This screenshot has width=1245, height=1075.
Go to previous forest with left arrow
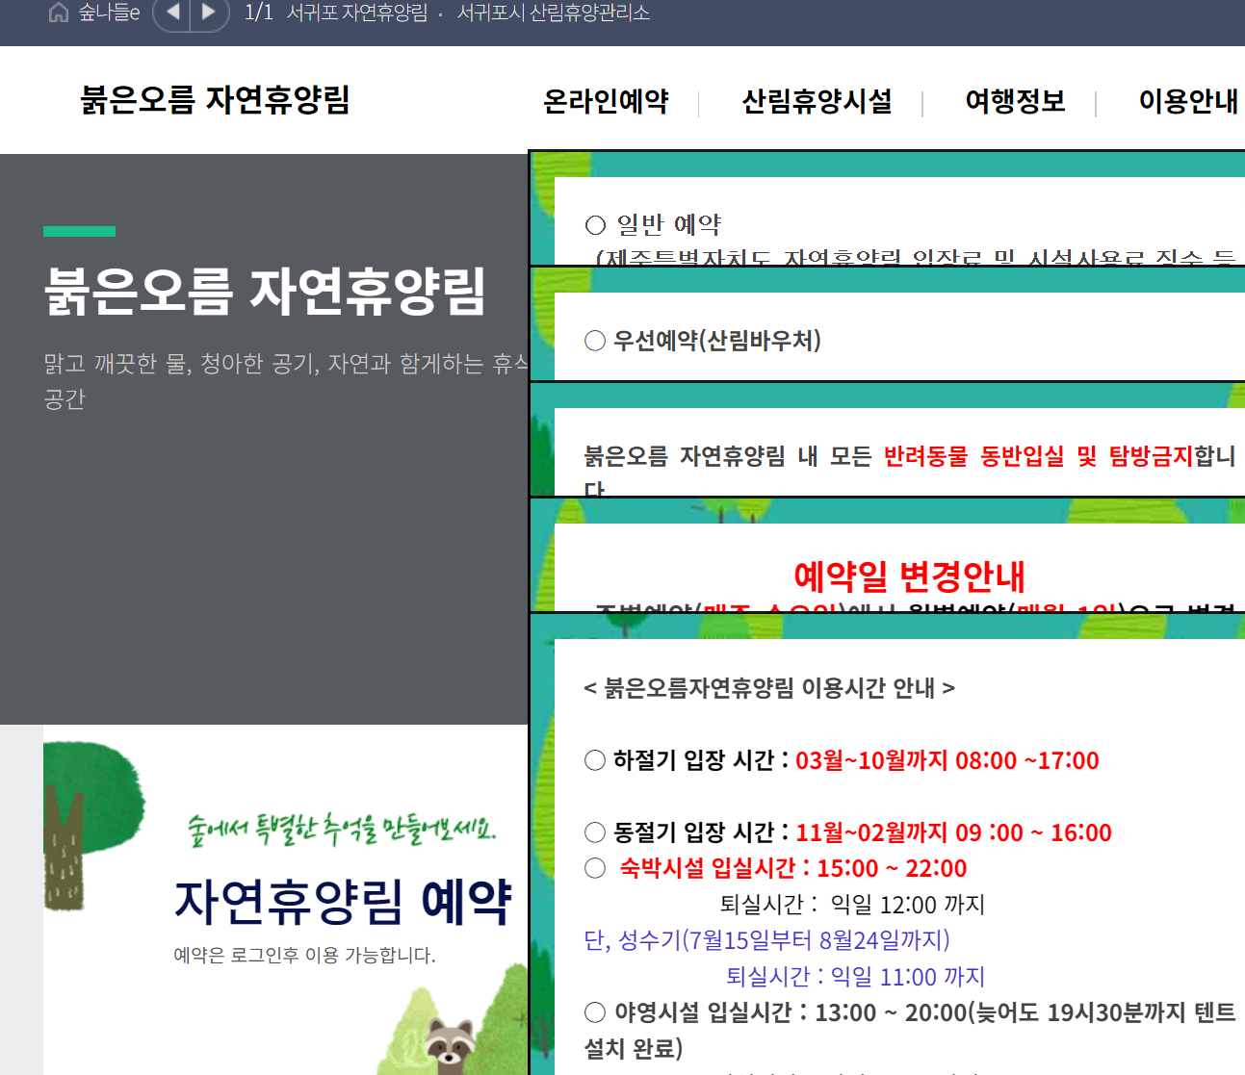(x=173, y=13)
